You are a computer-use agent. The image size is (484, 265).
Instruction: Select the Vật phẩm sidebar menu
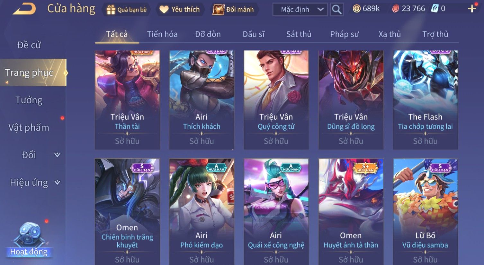(29, 128)
